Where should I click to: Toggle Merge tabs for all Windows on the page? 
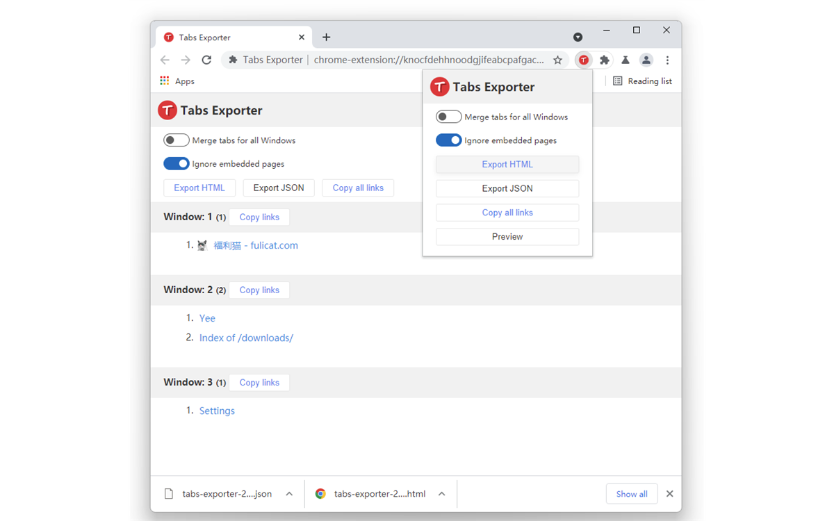tap(177, 140)
